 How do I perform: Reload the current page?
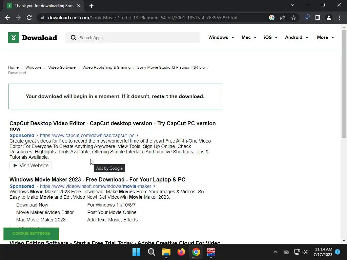29,18
